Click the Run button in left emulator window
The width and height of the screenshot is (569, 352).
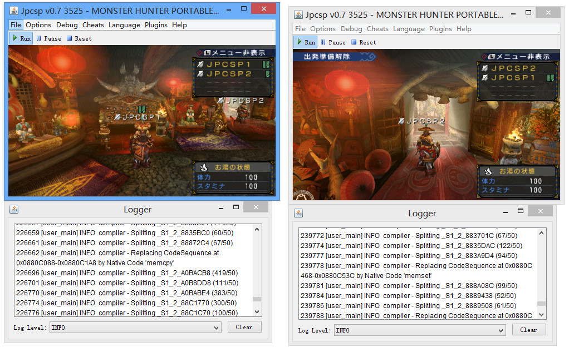[x=21, y=38]
